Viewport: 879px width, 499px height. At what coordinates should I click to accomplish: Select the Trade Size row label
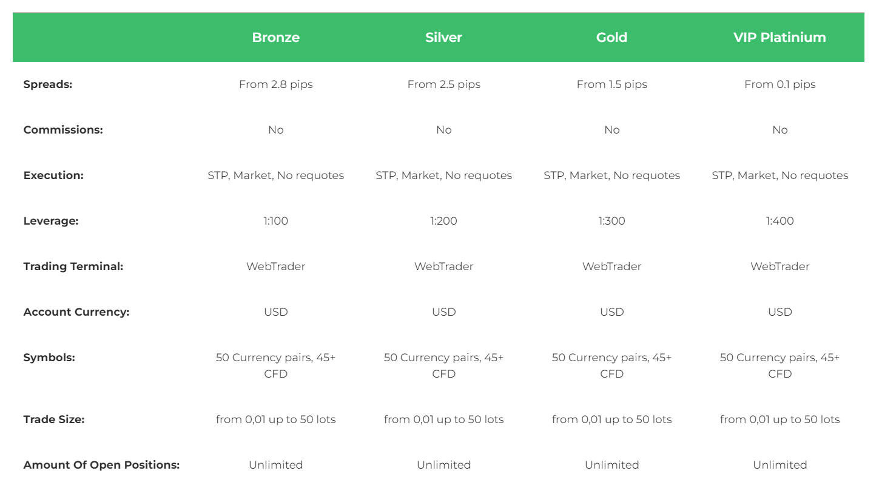[x=54, y=419]
